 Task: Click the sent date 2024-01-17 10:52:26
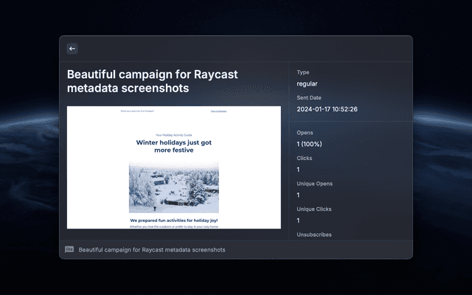[x=327, y=109]
